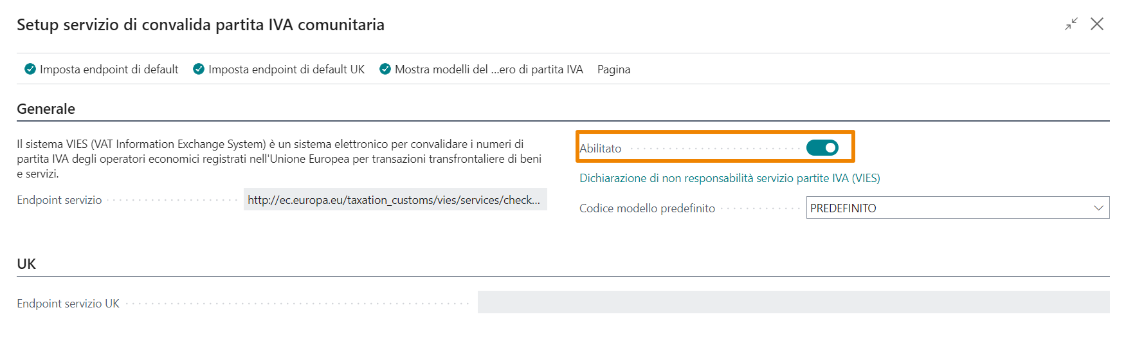Click the Codice modello predefinito label

pos(647,208)
